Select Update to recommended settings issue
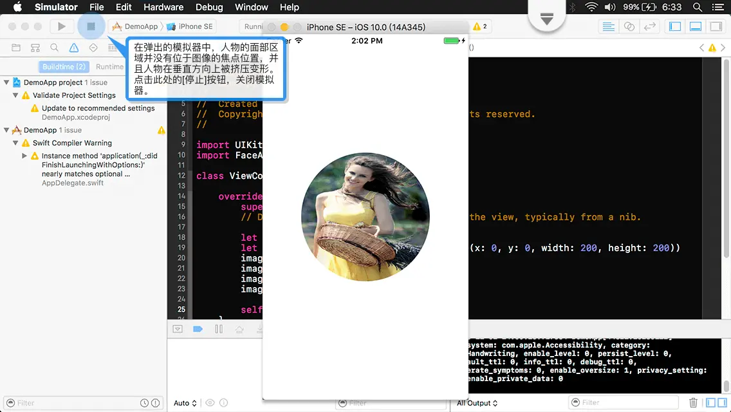Image resolution: width=731 pixels, height=412 pixels. tap(98, 108)
